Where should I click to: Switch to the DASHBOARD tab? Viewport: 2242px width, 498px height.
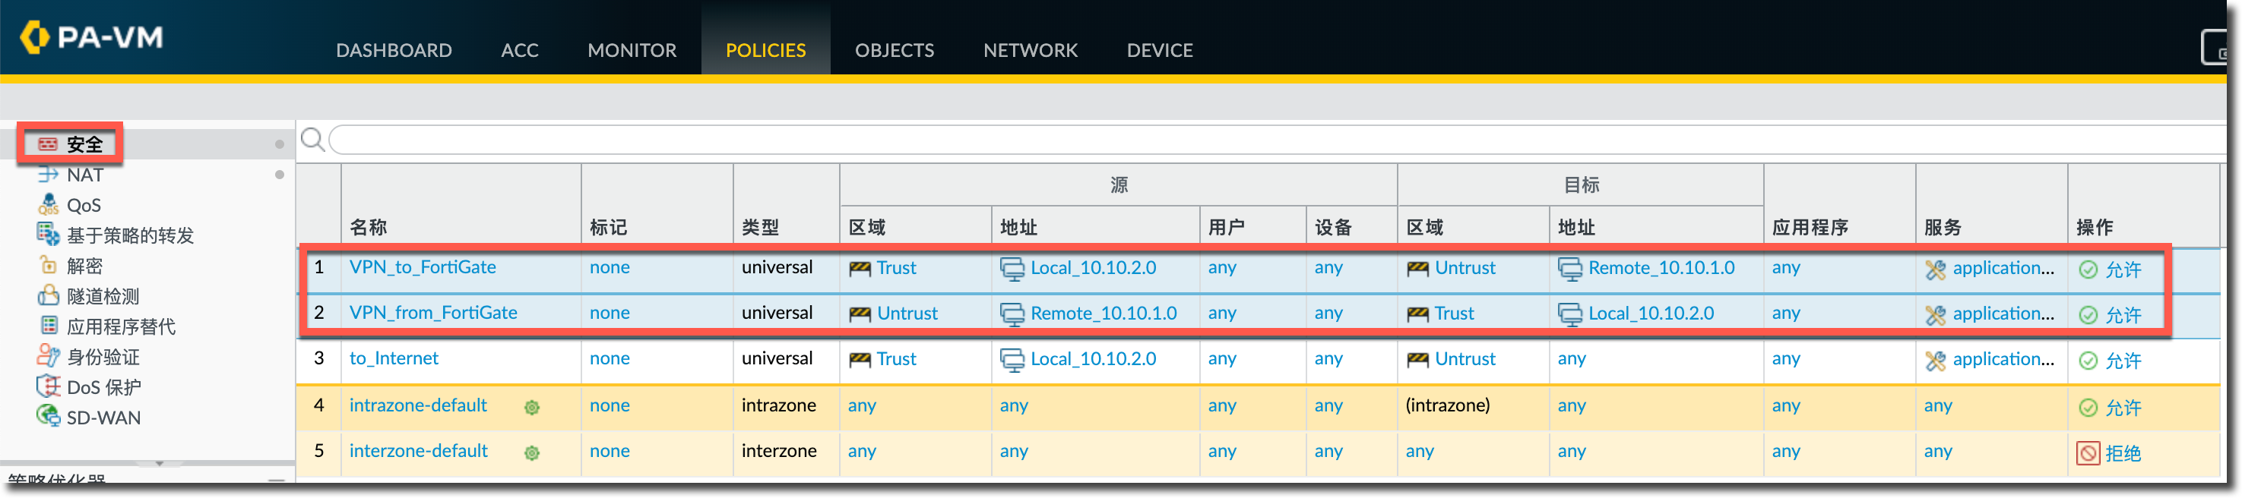click(x=394, y=50)
